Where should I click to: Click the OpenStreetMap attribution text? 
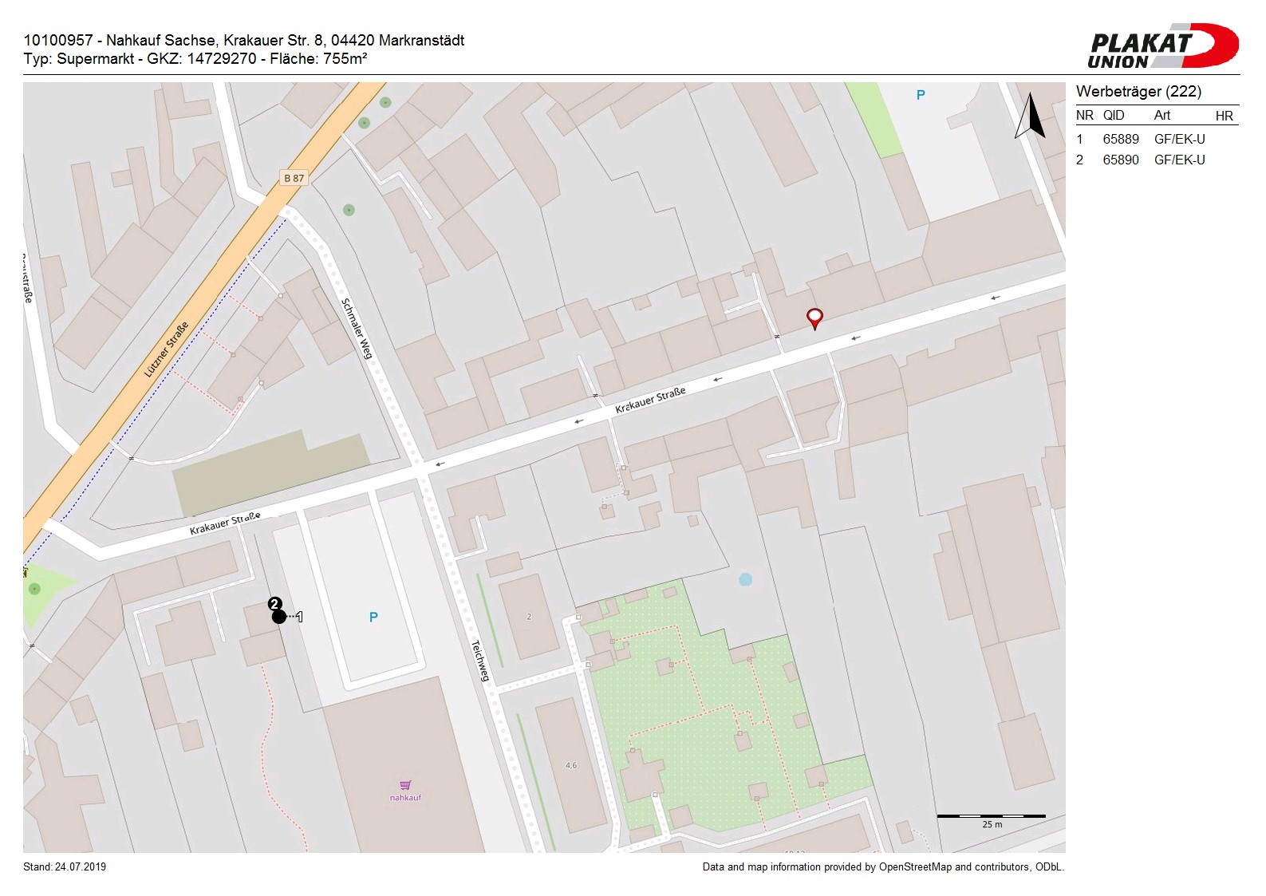(882, 866)
